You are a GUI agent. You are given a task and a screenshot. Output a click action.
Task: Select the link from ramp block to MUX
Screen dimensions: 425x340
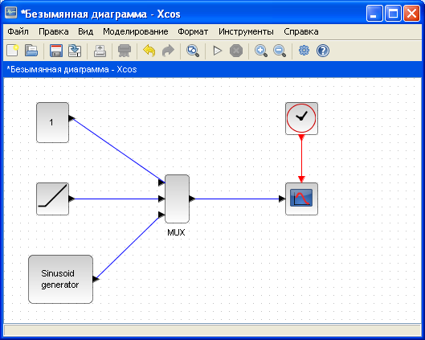[116, 199]
